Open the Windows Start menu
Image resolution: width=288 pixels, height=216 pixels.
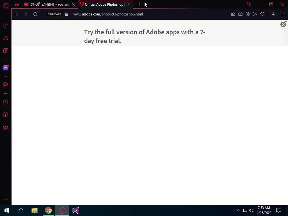(7, 210)
